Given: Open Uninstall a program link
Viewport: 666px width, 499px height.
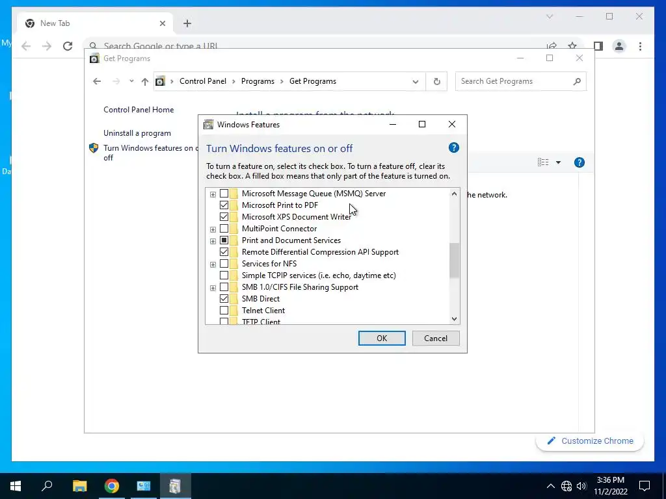Looking at the screenshot, I should click(x=137, y=133).
